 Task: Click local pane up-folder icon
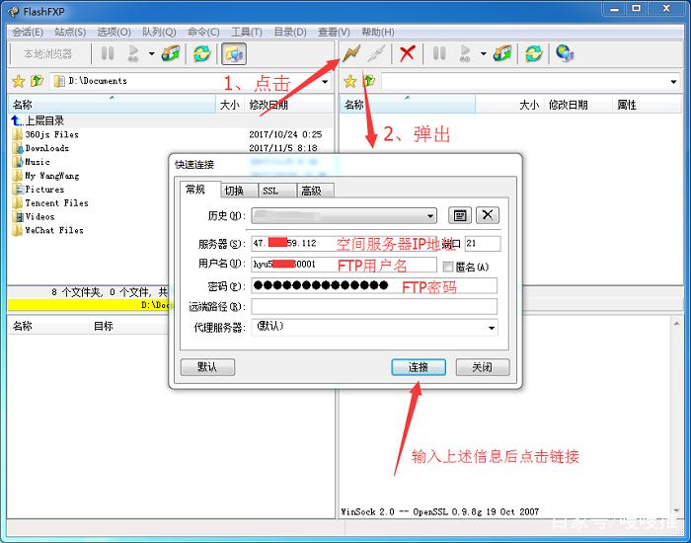(38, 81)
